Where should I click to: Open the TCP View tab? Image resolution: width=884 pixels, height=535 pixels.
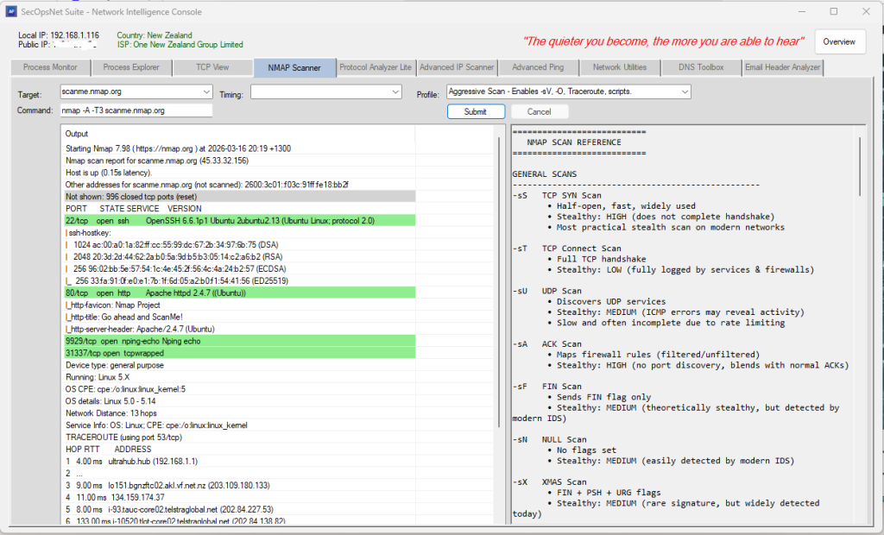point(212,67)
